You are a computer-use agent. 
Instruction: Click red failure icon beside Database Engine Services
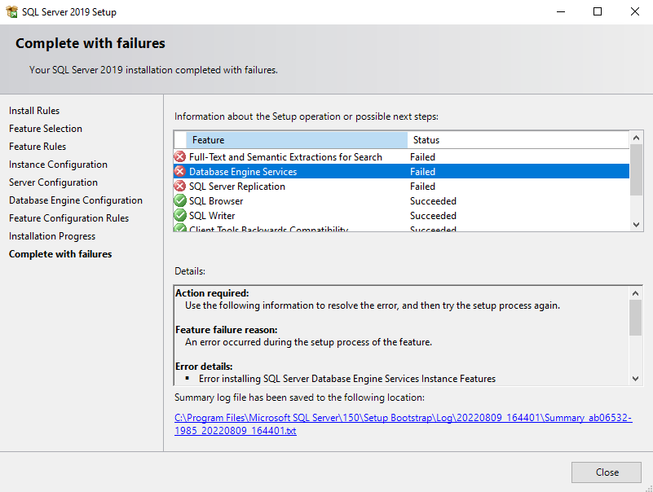pos(180,172)
